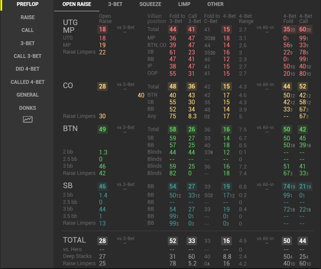Select the LIMP tab

tap(184, 4)
